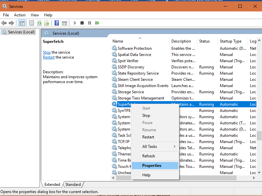The image size is (262, 196).
Task: Click the Automatic startup type of Superfetch
Action: click(x=229, y=104)
